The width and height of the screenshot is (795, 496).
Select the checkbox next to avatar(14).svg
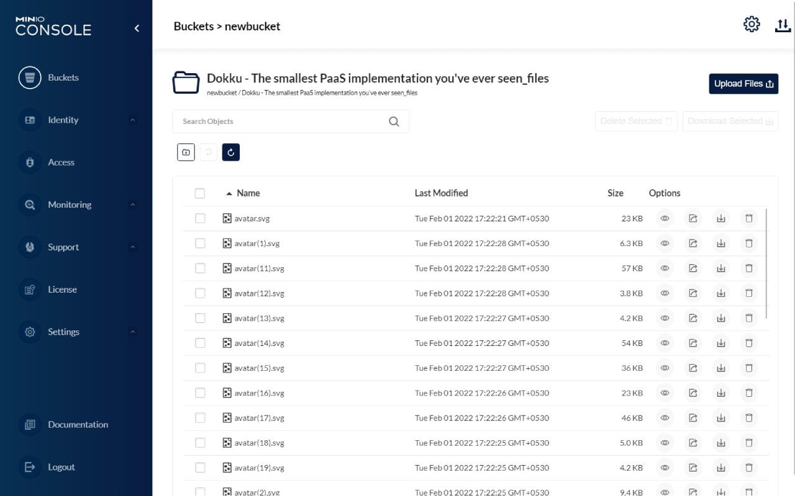[200, 342]
